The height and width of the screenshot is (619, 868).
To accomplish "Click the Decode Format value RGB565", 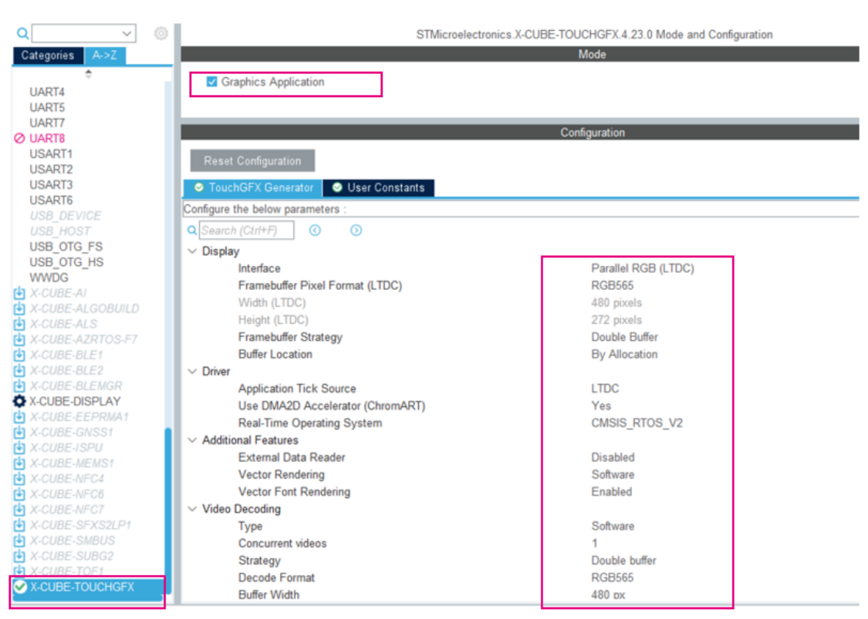I will click(x=613, y=577).
